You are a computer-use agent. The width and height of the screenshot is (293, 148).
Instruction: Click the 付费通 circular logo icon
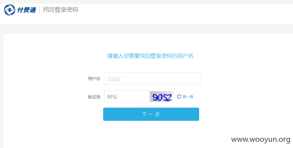click(10, 10)
